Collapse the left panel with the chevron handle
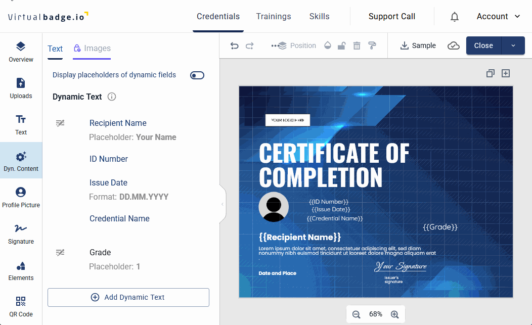Viewport: 532px width, 325px height. coord(223,204)
